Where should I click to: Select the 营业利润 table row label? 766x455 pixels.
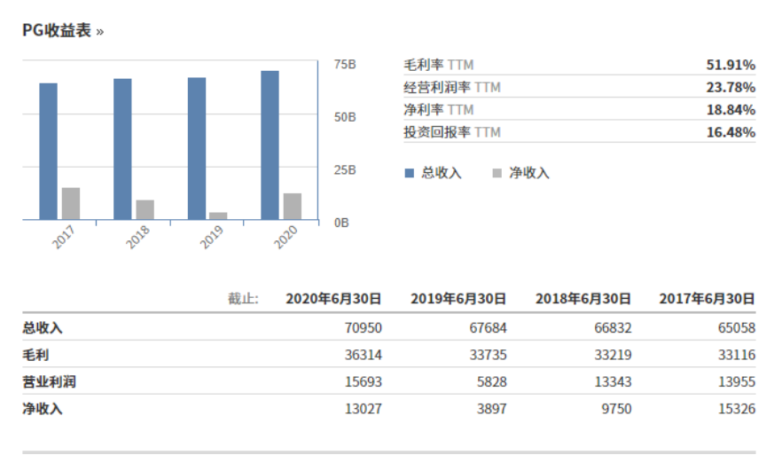(50, 381)
